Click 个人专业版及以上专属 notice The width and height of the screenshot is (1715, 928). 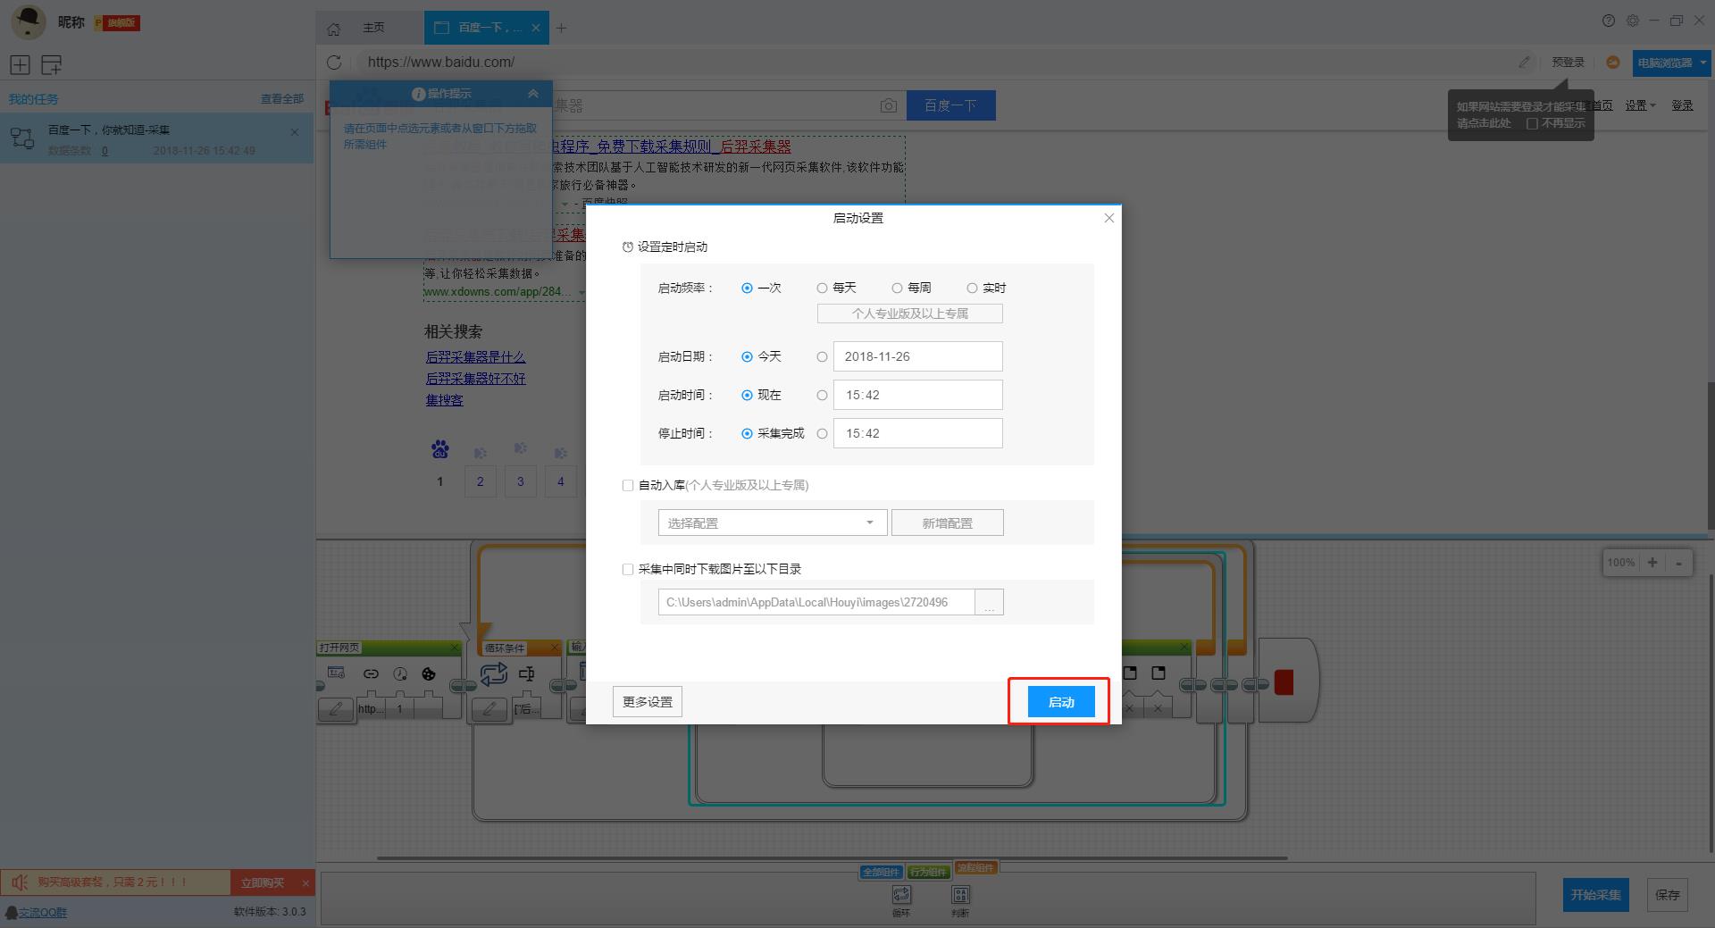pyautogui.click(x=910, y=314)
